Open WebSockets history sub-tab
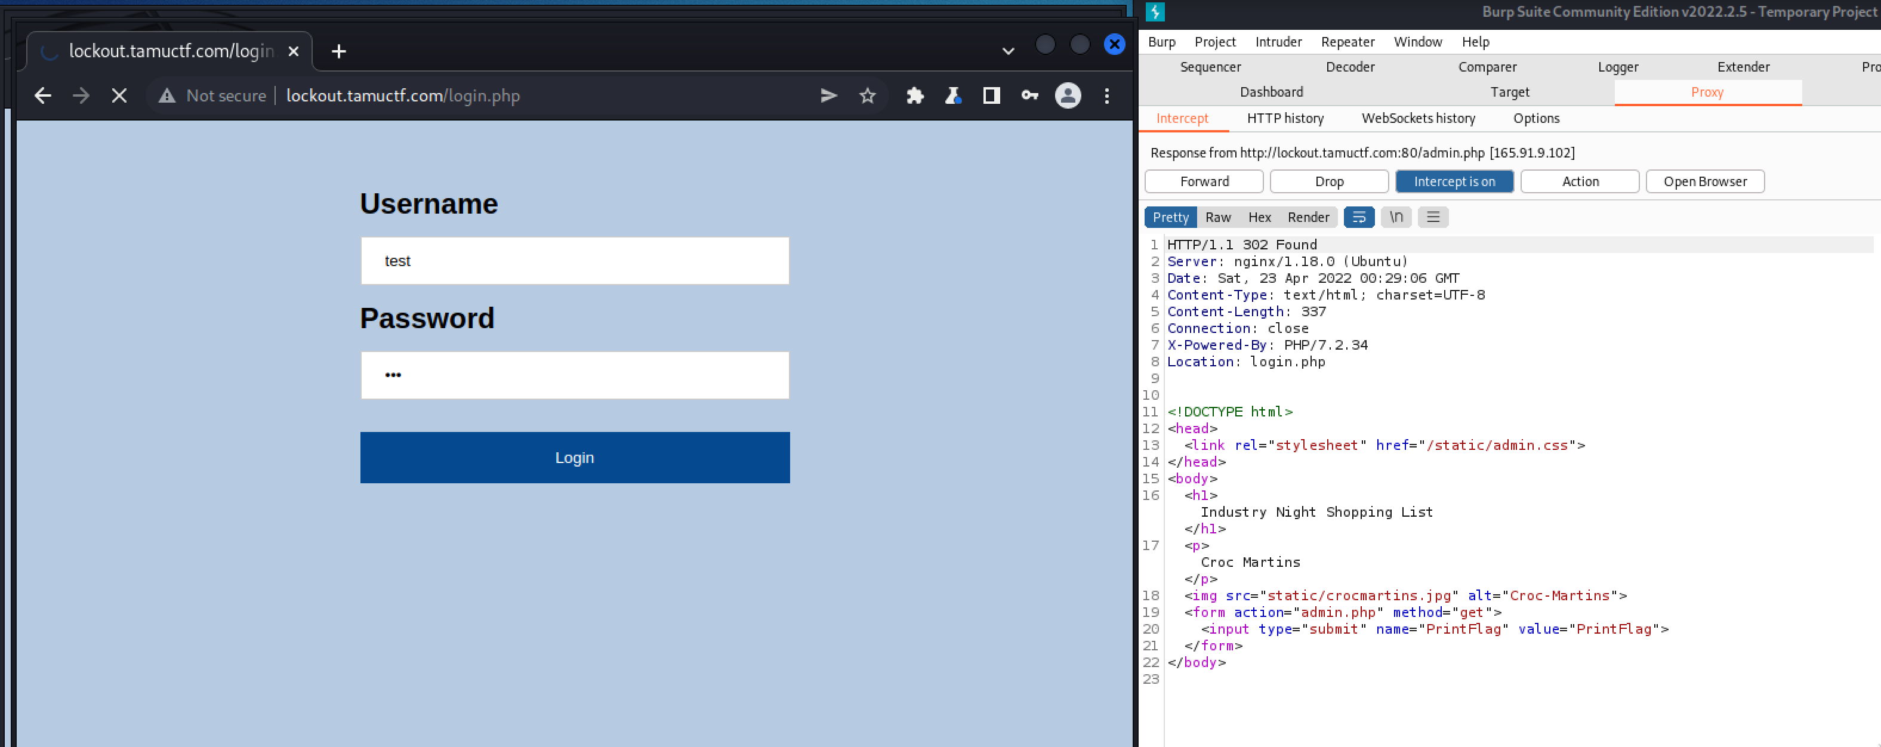This screenshot has height=747, width=1881. tap(1418, 118)
